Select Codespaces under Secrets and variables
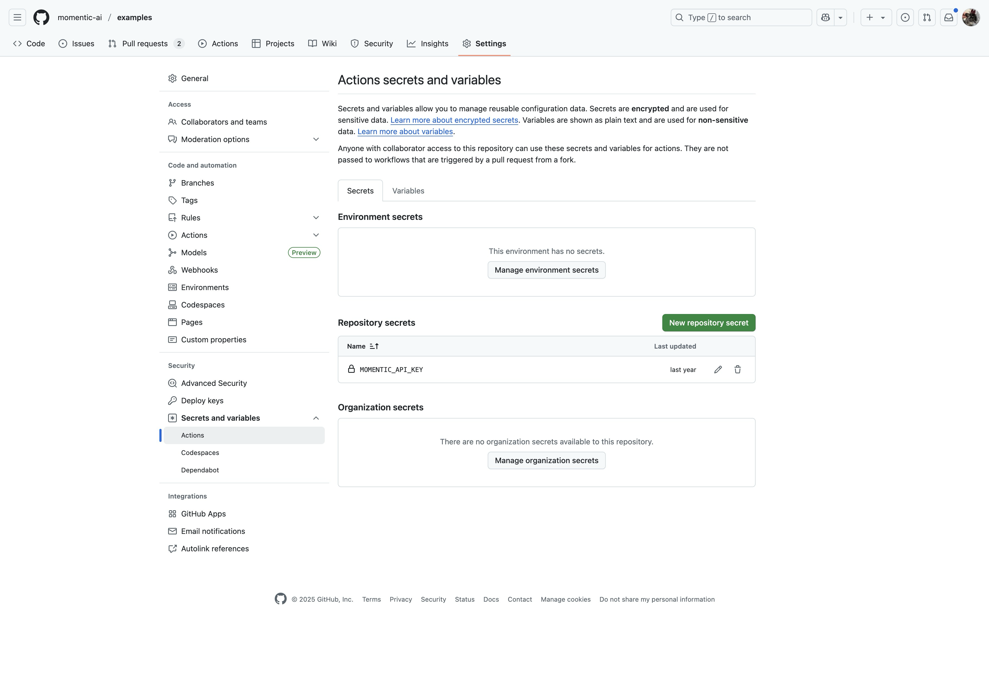Viewport: 989px width, 689px height. tap(244, 453)
